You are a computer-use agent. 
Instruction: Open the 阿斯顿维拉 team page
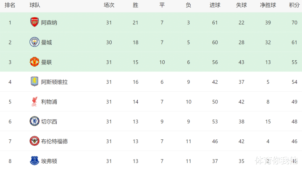click(x=55, y=82)
